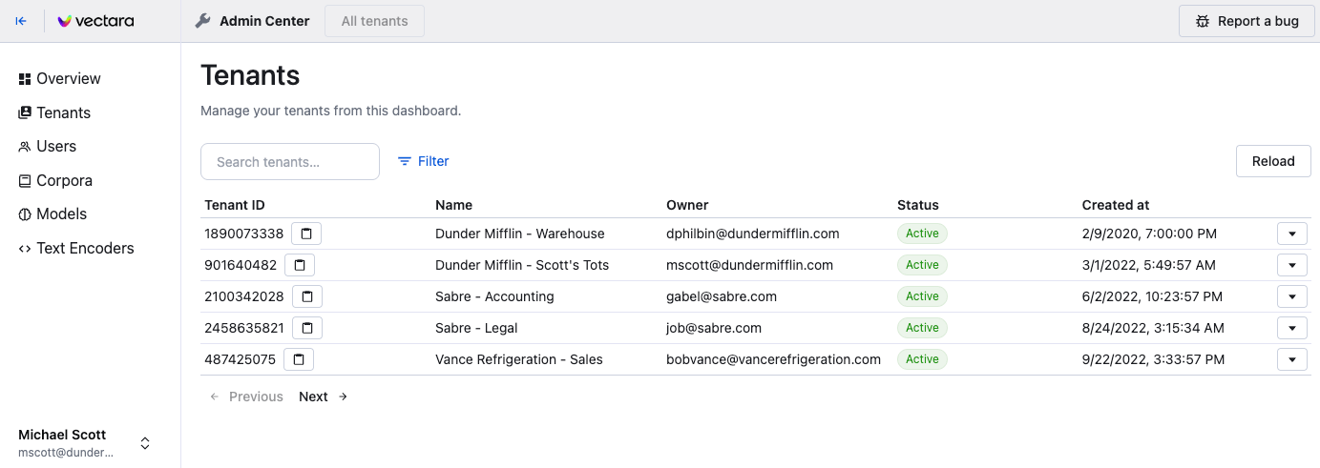Viewport: 1320px width, 468px height.
Task: Open actions dropdown for Sabre - Accounting
Action: click(1291, 296)
